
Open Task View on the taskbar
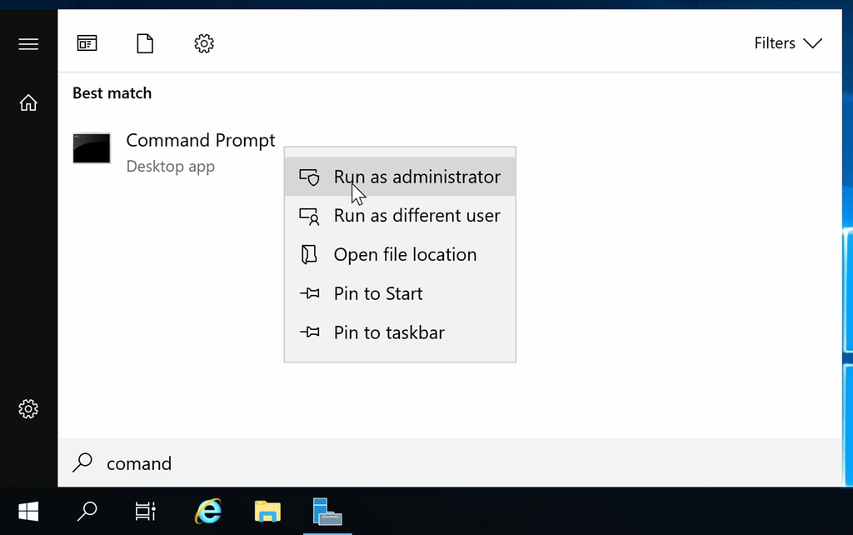pos(145,512)
